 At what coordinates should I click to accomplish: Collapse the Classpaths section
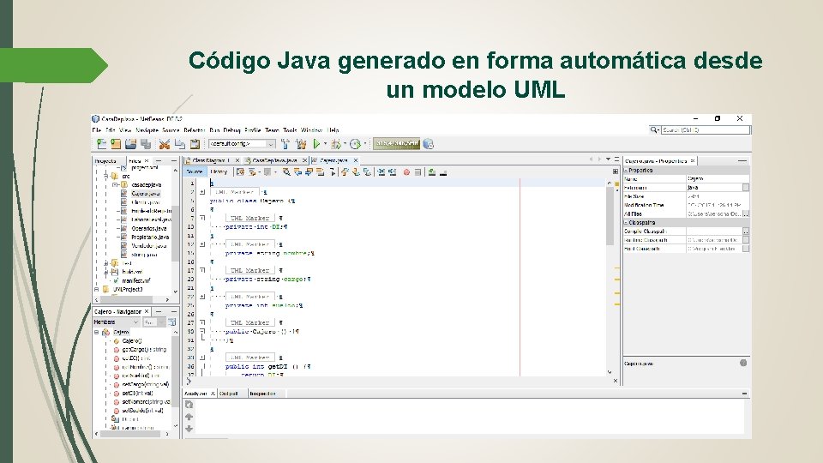coord(626,223)
